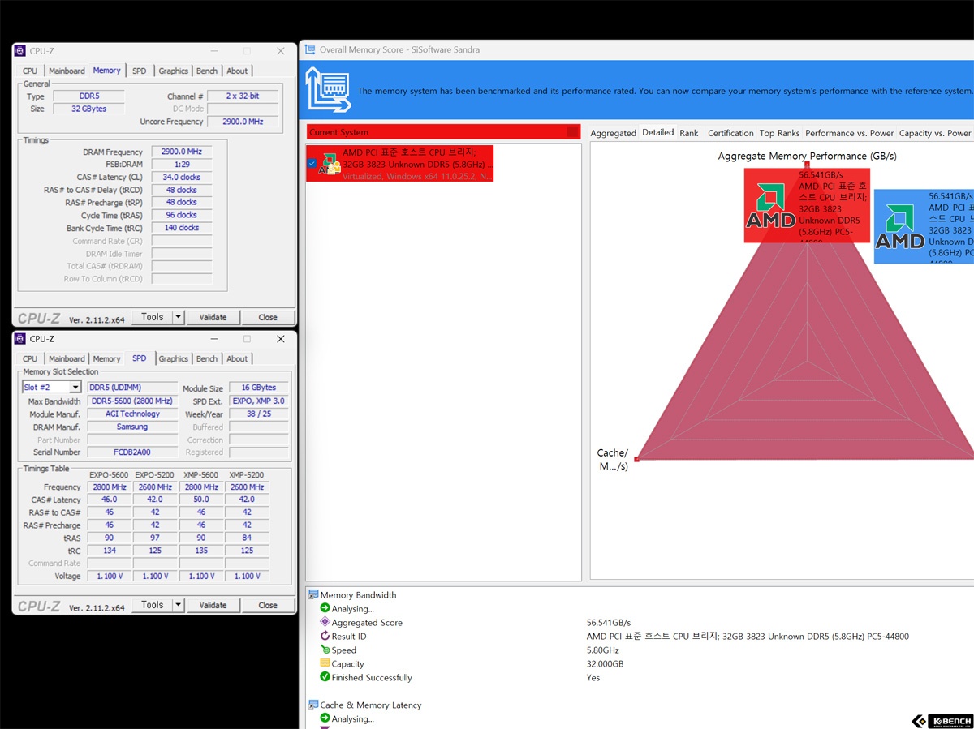
Task: Click the AMD logo on the red chart label
Action: [769, 206]
